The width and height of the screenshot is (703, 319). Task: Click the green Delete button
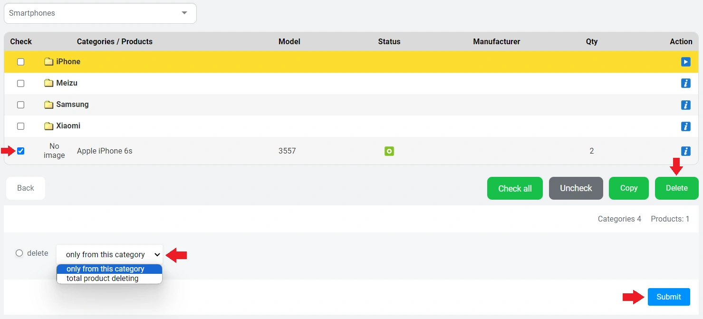coord(676,188)
